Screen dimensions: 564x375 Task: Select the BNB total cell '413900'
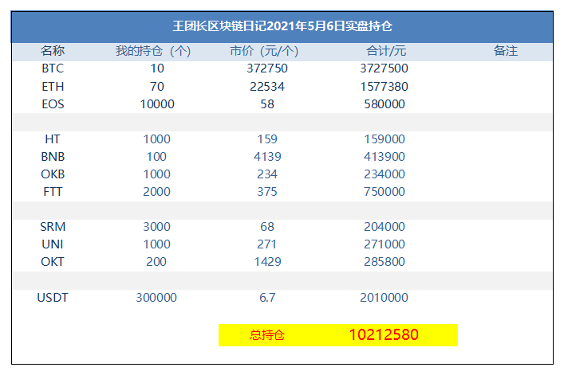pyautogui.click(x=385, y=157)
